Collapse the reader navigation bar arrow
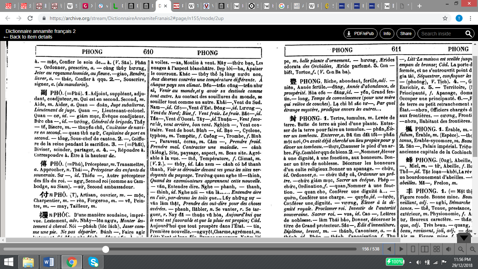This screenshot has width=478, height=269. click(x=464, y=238)
